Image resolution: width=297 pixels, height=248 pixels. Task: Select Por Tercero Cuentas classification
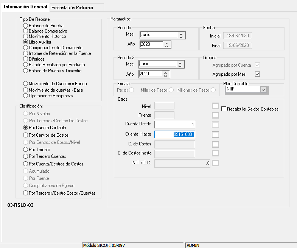[x=26, y=156]
